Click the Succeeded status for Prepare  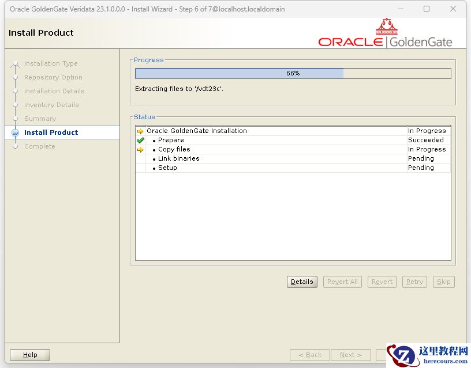[426, 140]
